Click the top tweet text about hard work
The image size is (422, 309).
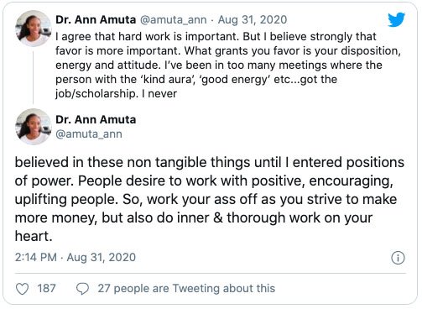228,65
